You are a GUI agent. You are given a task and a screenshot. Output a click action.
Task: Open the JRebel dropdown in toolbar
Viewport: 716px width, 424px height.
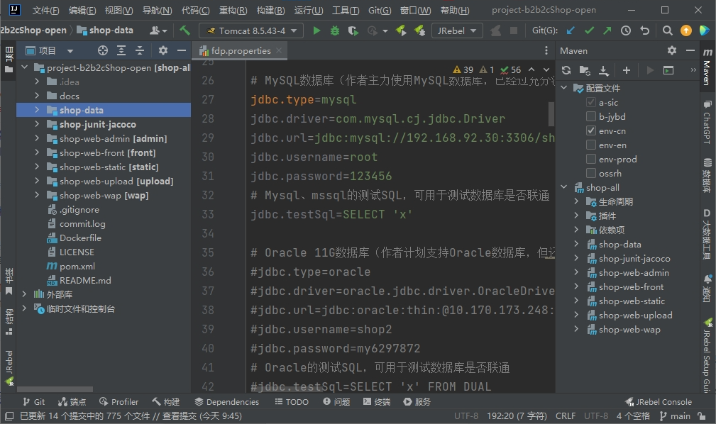tap(457, 30)
